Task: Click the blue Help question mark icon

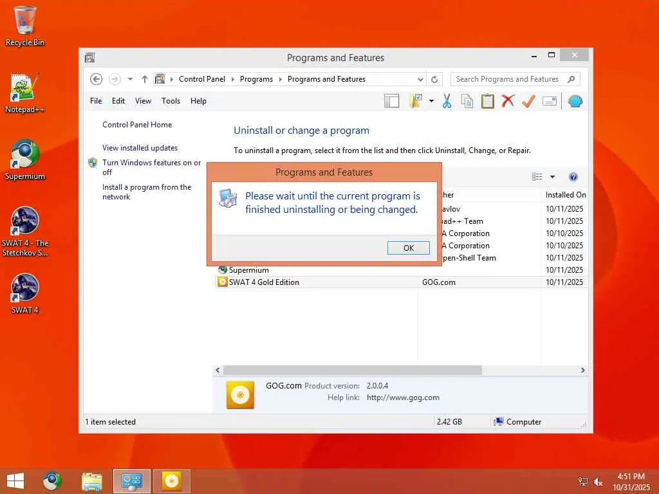Action: click(573, 177)
